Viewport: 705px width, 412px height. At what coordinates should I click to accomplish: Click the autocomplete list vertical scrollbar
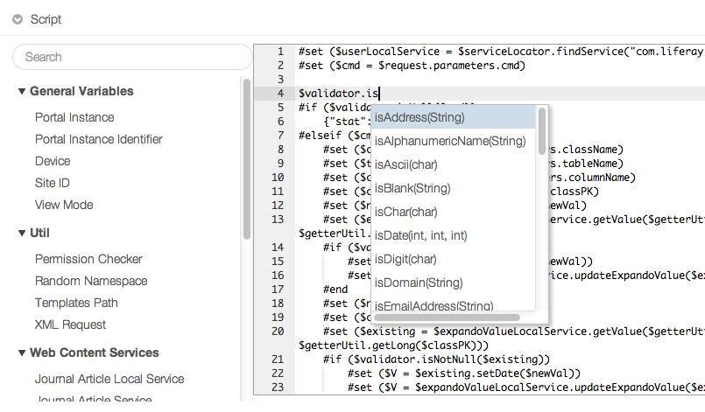(x=543, y=131)
